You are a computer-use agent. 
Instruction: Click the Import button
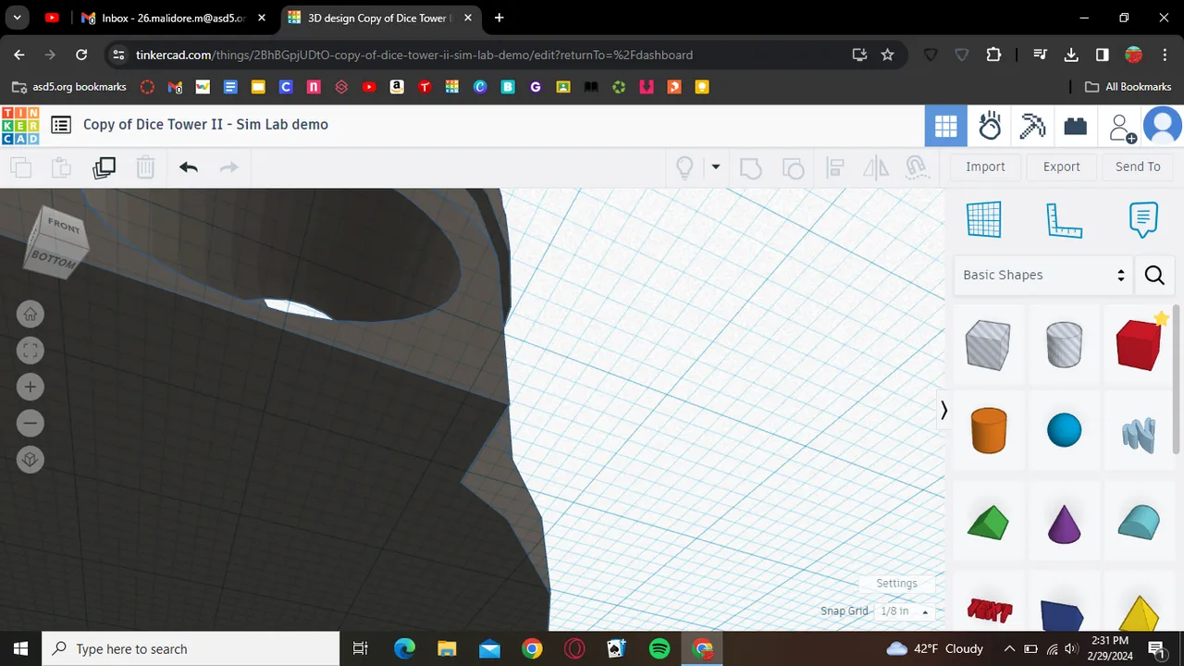985,166
